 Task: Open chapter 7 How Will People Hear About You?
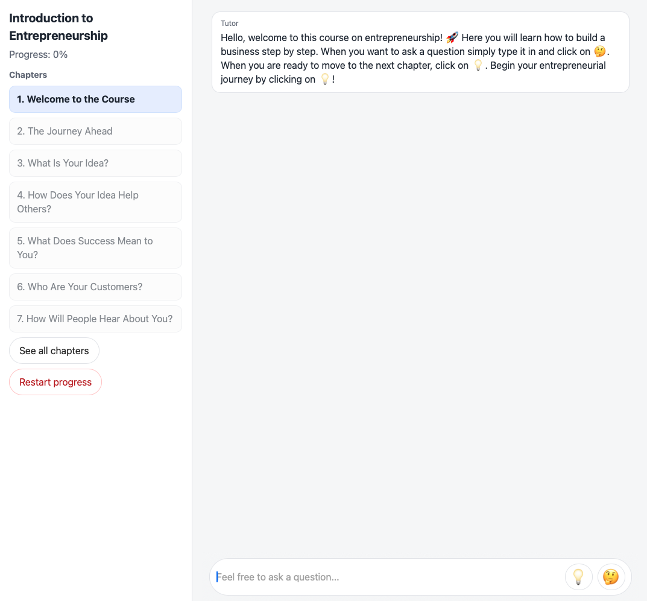click(x=95, y=319)
